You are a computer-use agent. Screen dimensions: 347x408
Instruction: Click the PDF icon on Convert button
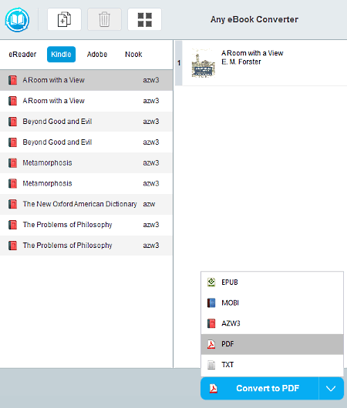pyautogui.click(x=214, y=389)
